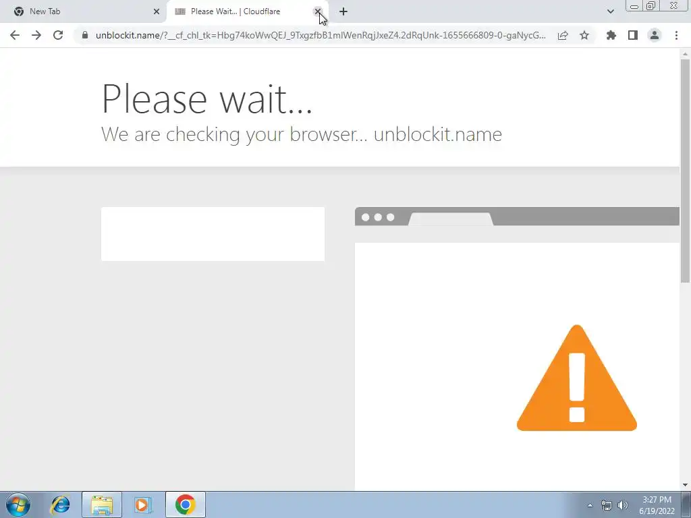Reload the current page
This screenshot has width=691, height=518.
click(58, 35)
